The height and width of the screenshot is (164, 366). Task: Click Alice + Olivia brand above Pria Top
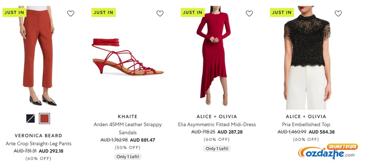click(306, 117)
